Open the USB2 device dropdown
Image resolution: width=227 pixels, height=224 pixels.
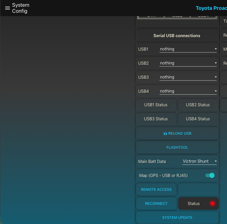(188, 63)
